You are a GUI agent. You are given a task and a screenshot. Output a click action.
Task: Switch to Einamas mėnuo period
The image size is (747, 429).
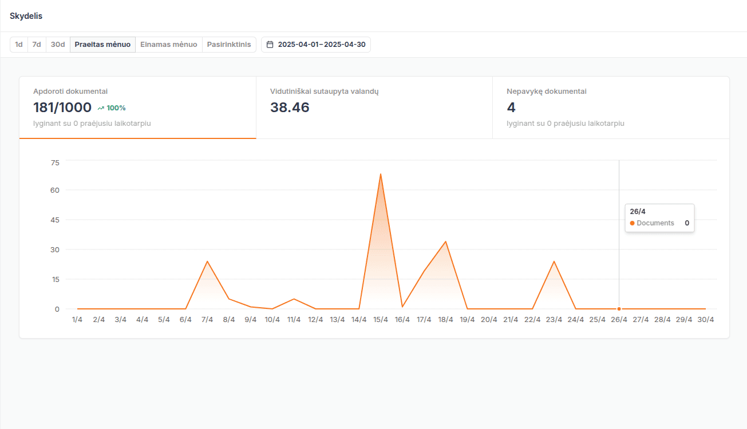(x=169, y=45)
